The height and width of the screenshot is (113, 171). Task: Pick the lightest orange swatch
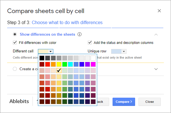53,71
